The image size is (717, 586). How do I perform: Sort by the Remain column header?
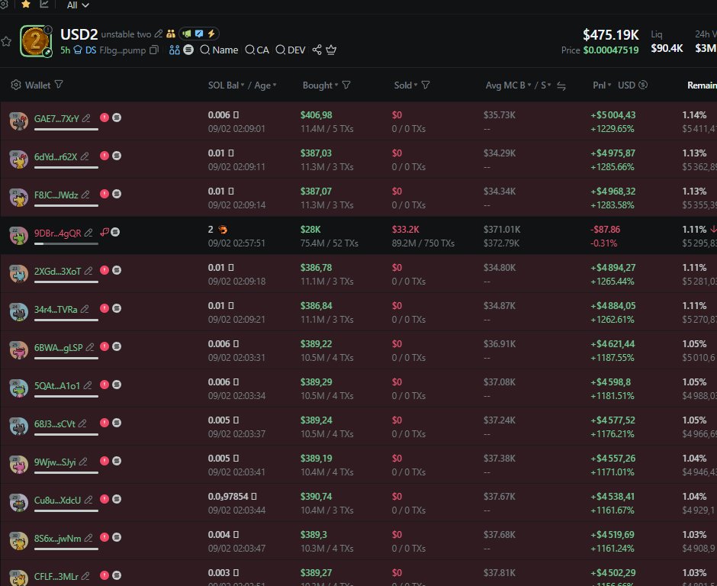click(x=702, y=85)
